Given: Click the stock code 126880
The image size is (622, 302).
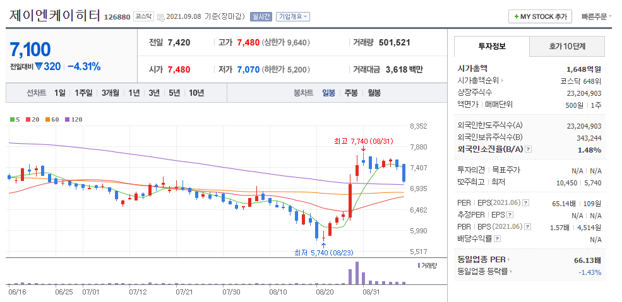Looking at the screenshot, I should point(117,17).
